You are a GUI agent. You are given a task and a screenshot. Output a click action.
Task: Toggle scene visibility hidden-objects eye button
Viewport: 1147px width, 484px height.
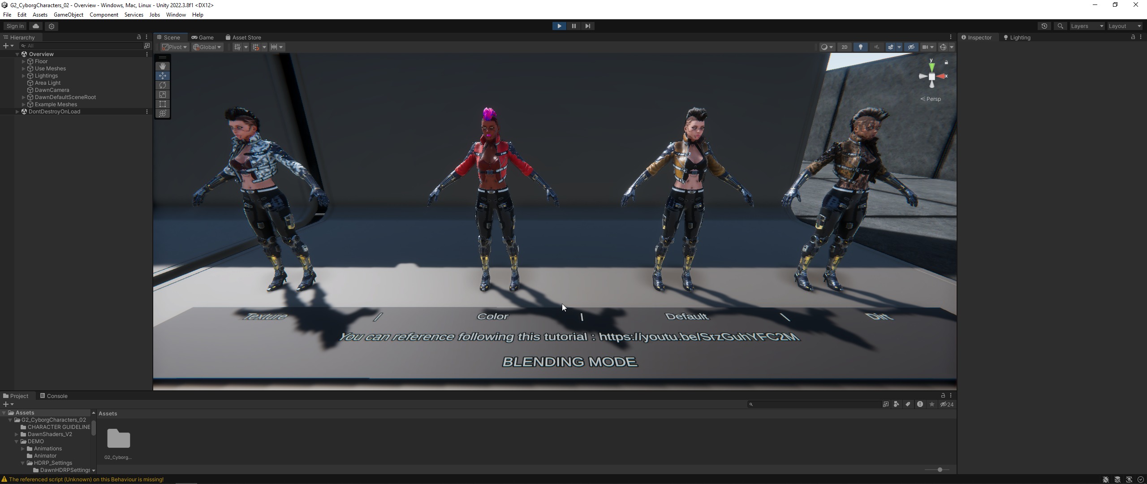pyautogui.click(x=911, y=47)
